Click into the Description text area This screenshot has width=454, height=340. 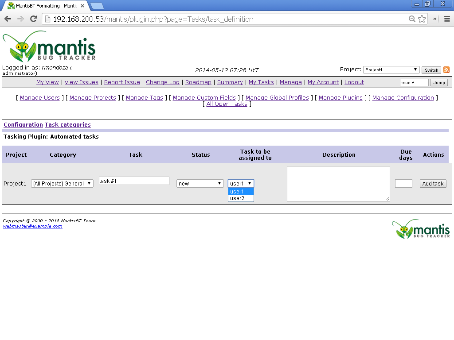338,183
